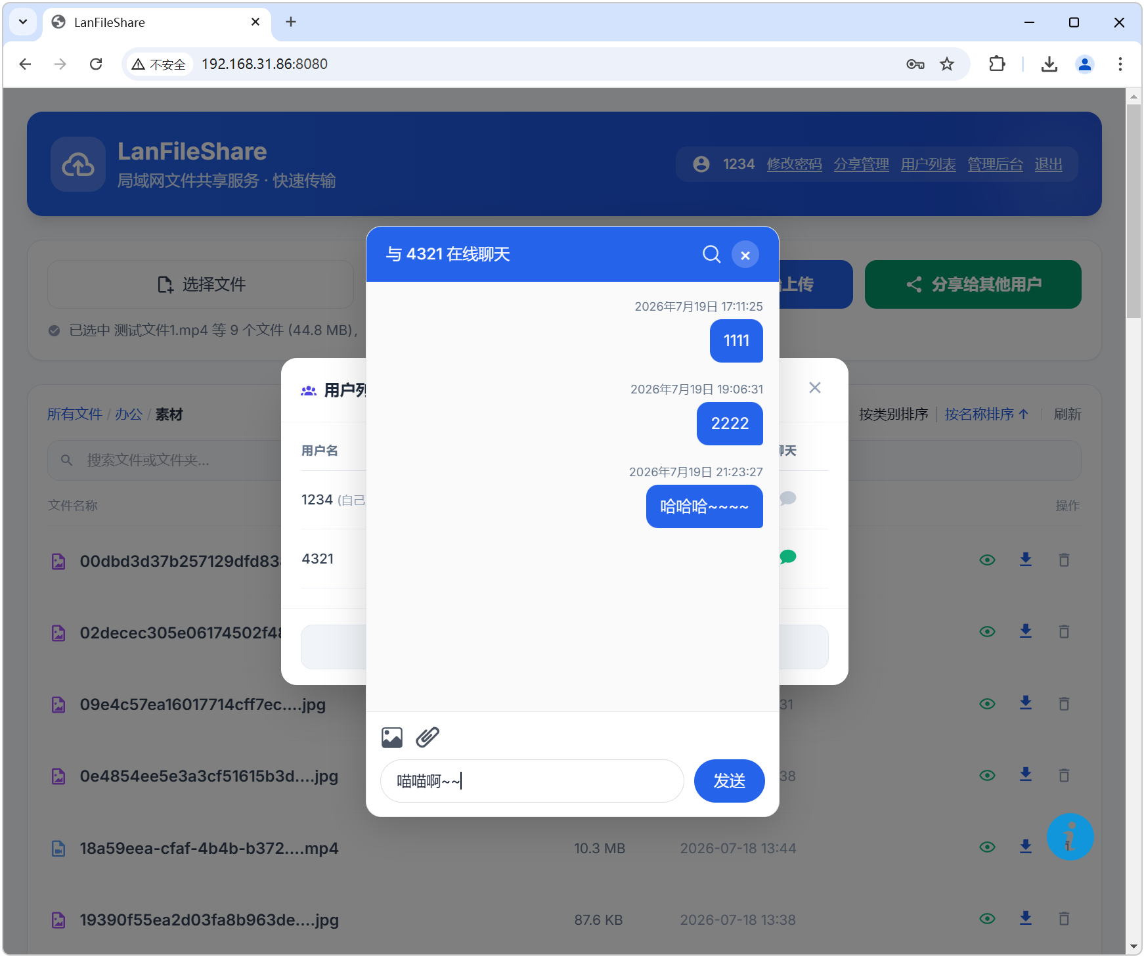Delete file 09e4c57ea16017714cff7ec....jpg

pyautogui.click(x=1065, y=703)
